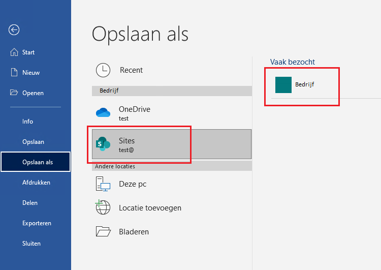The width and height of the screenshot is (381, 270).
Task: Select Opslaan als in the sidebar
Action: [x=37, y=162]
